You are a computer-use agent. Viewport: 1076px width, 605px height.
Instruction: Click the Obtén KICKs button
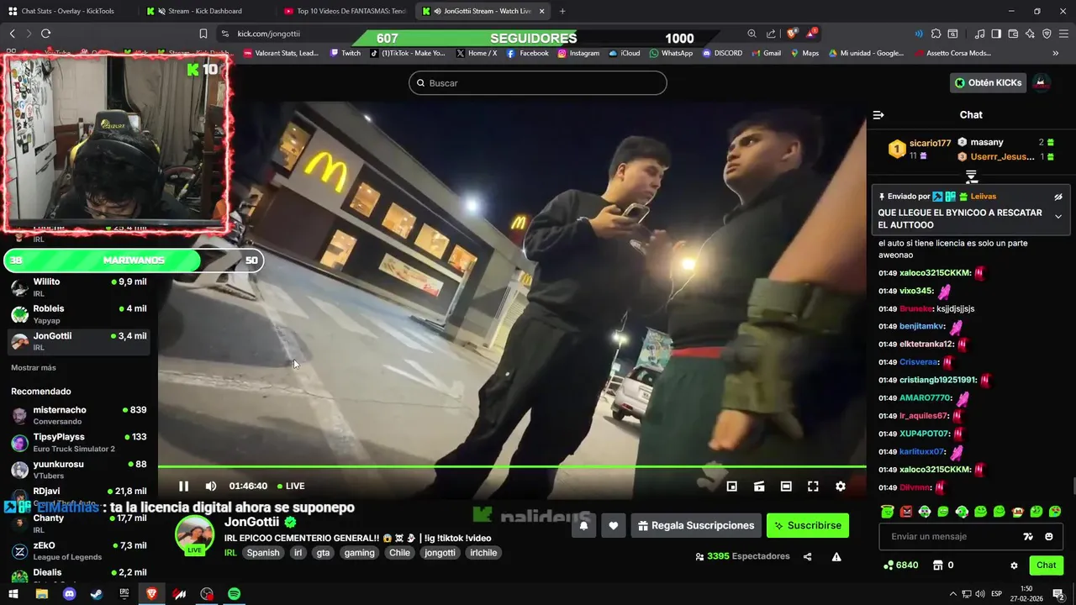click(988, 82)
